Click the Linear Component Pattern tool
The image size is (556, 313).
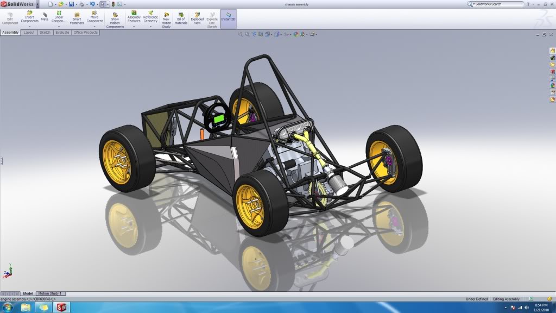click(x=59, y=17)
